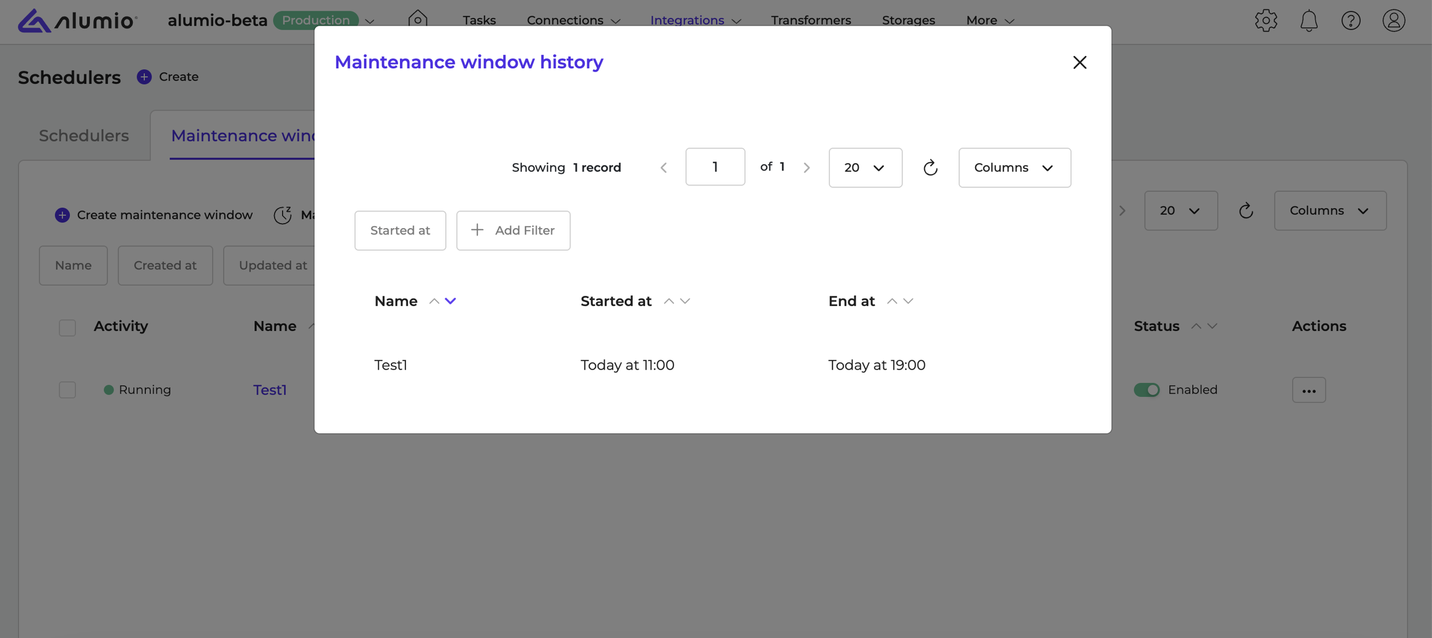Switch to the Schedulers tab
The height and width of the screenshot is (638, 1432).
coord(84,135)
